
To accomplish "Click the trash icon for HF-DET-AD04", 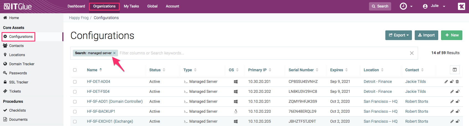I will click(457, 82).
